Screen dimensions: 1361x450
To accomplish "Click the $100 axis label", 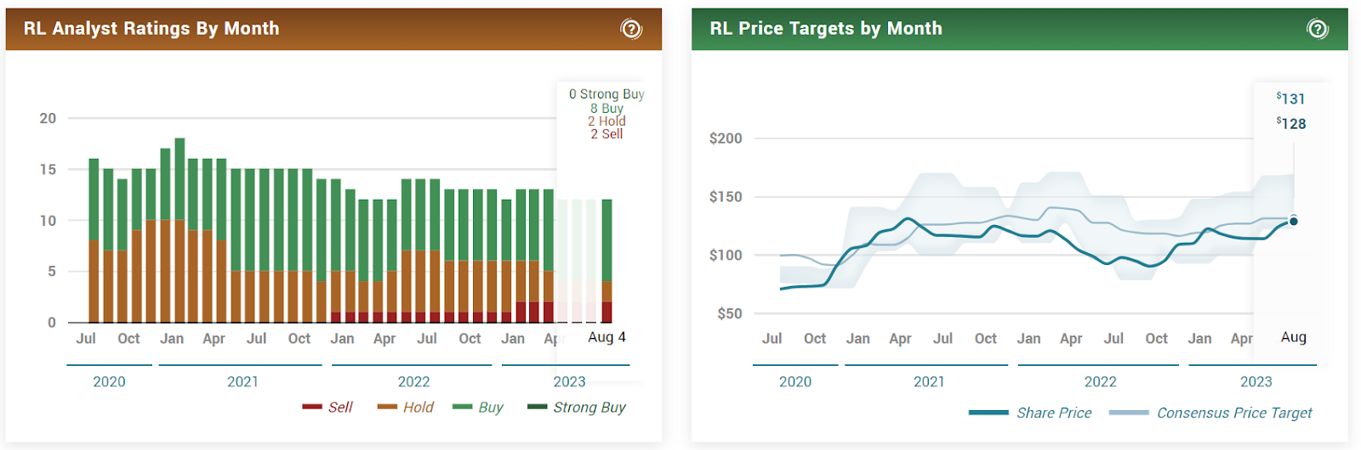I will coord(726,256).
